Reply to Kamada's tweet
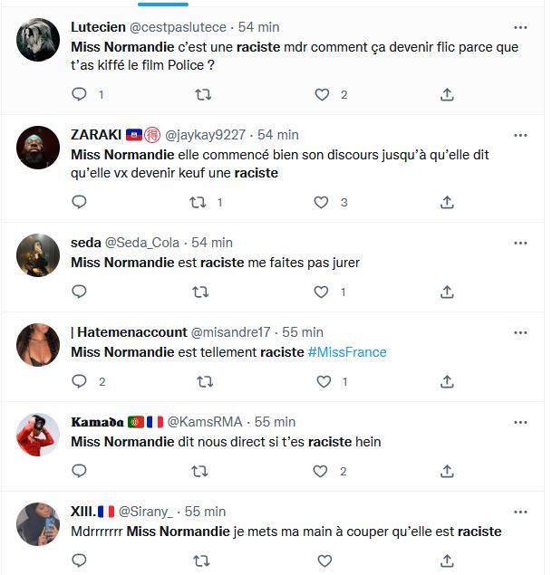Image resolution: width=552 pixels, height=575 pixels. tap(79, 471)
